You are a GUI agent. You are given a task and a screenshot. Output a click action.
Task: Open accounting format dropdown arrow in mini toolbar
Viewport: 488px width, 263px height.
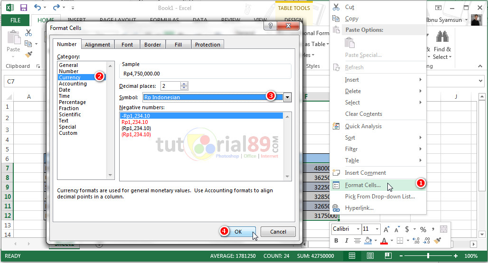[x=414, y=229]
